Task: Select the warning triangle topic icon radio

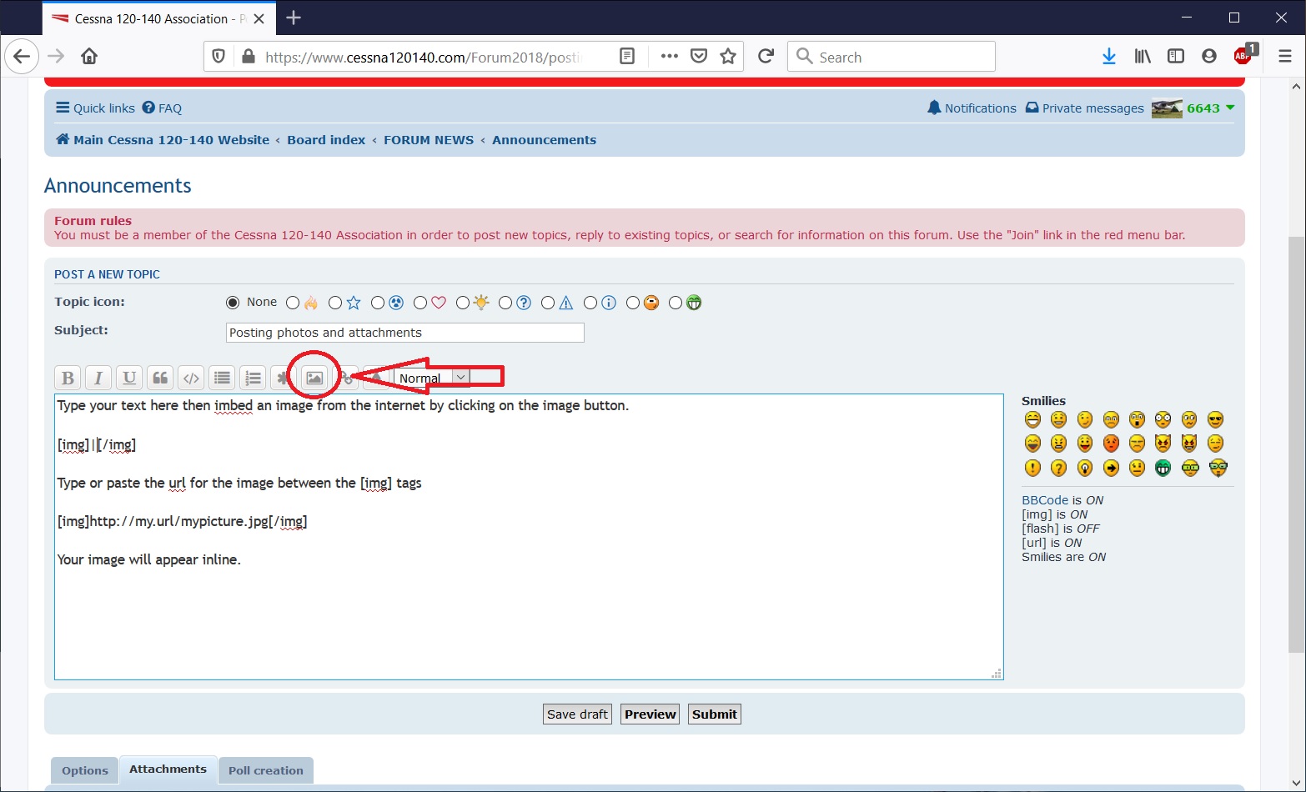Action: coord(548,303)
